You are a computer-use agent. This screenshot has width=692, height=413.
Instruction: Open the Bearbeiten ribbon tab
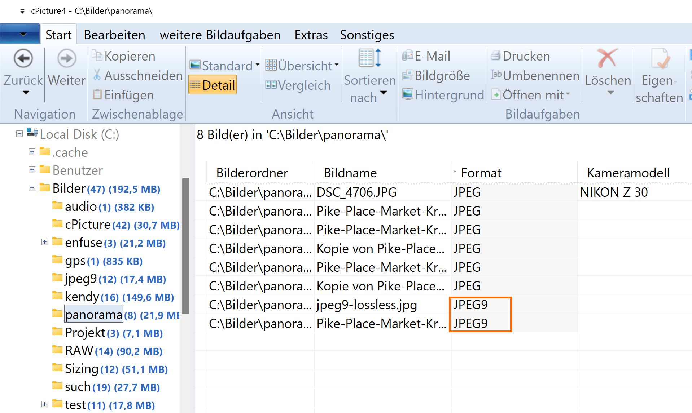(114, 35)
